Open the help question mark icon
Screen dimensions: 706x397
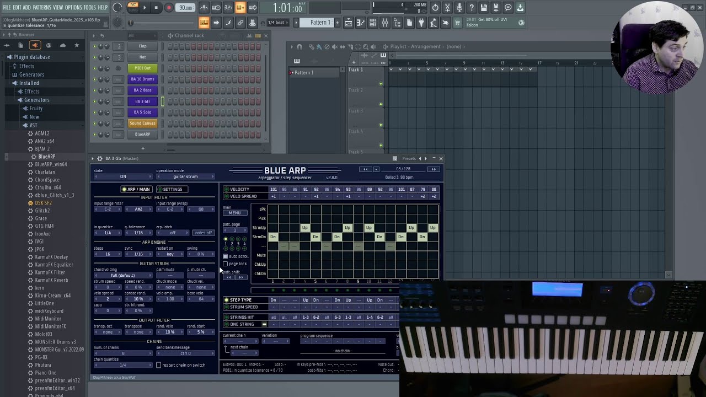tap(472, 8)
